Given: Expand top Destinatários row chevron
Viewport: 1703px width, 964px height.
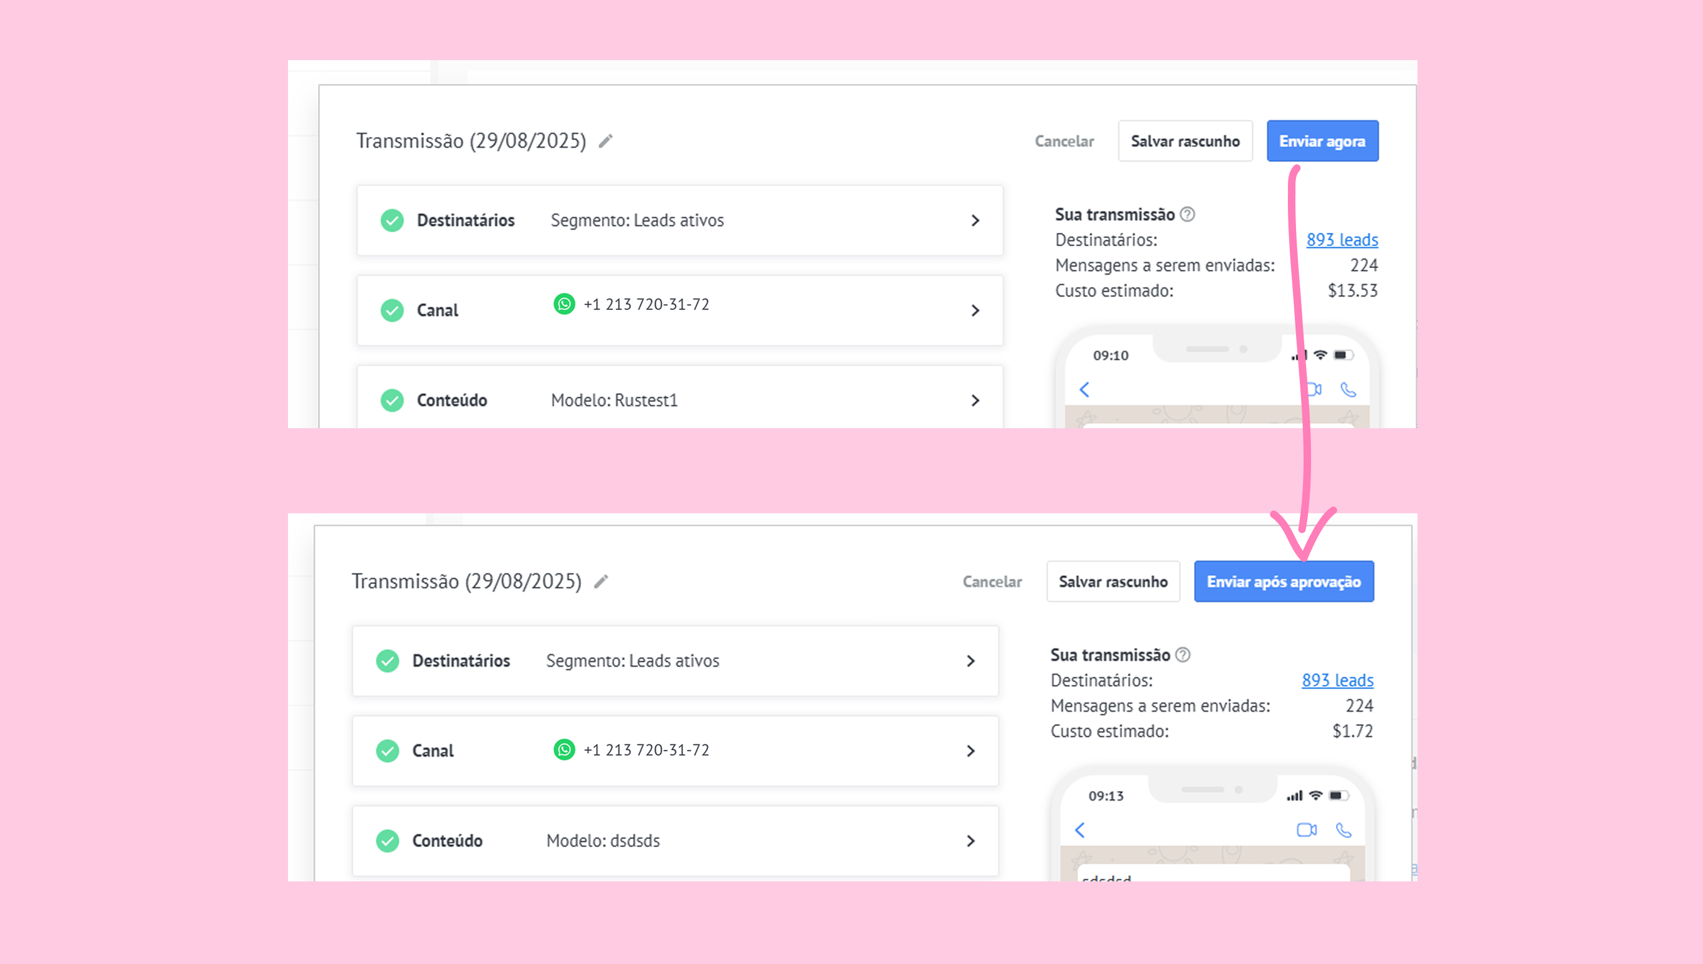Looking at the screenshot, I should coord(975,220).
